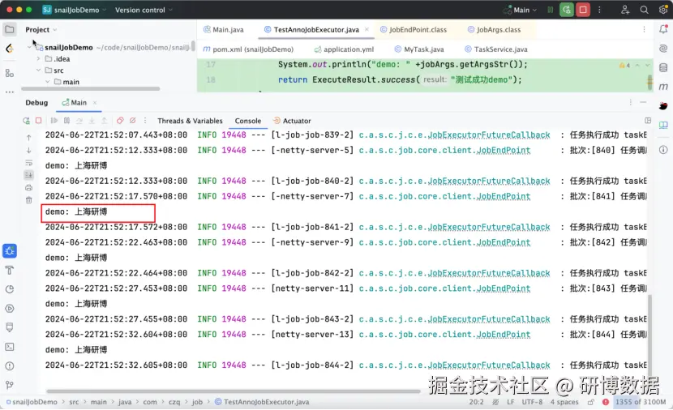Open the Project tool window folder icon
This screenshot has width=673, height=410.
10,30
